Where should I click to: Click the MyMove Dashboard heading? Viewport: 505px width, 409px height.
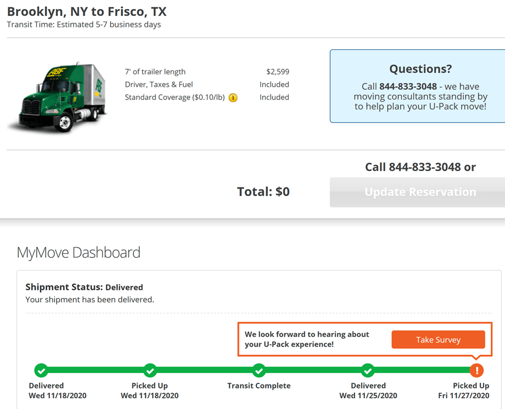coord(78,252)
